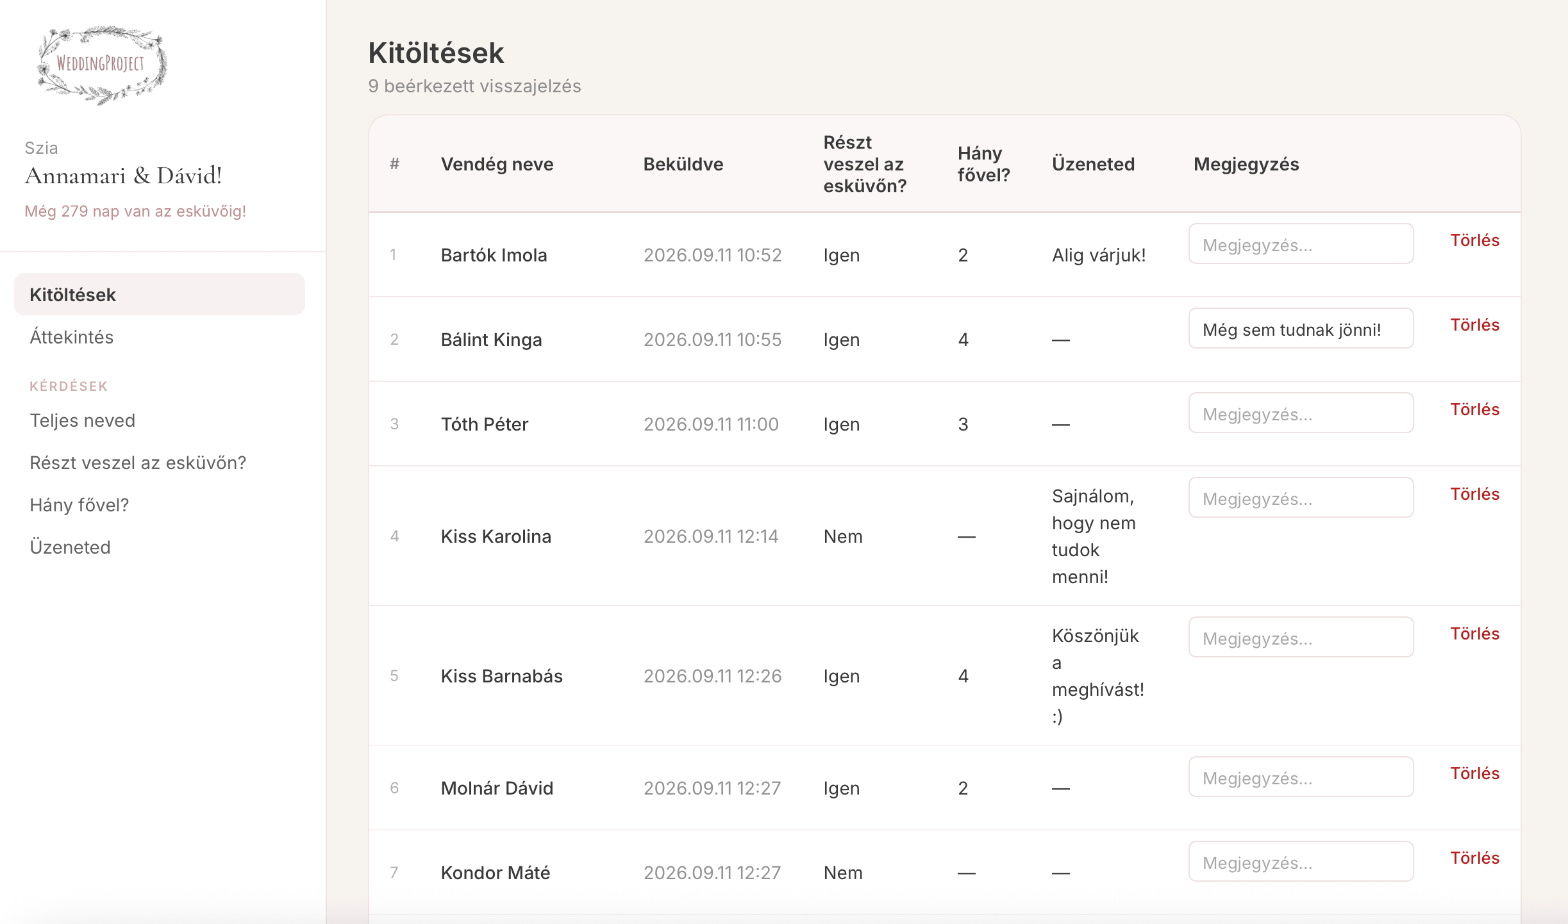Open the 'Hány fővel?' sidebar question
The image size is (1568, 924).
tap(79, 505)
